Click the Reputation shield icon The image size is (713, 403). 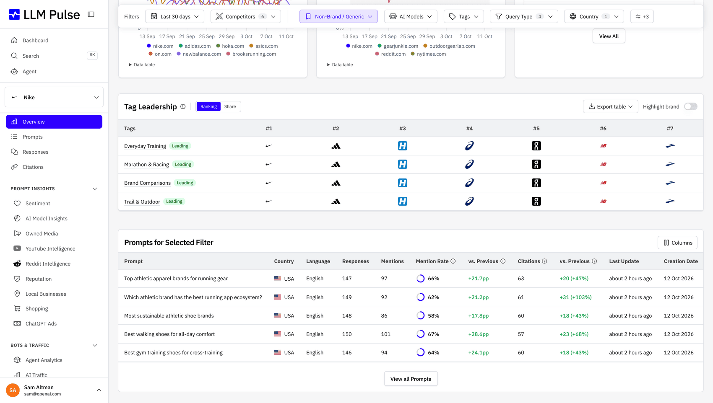click(x=17, y=279)
